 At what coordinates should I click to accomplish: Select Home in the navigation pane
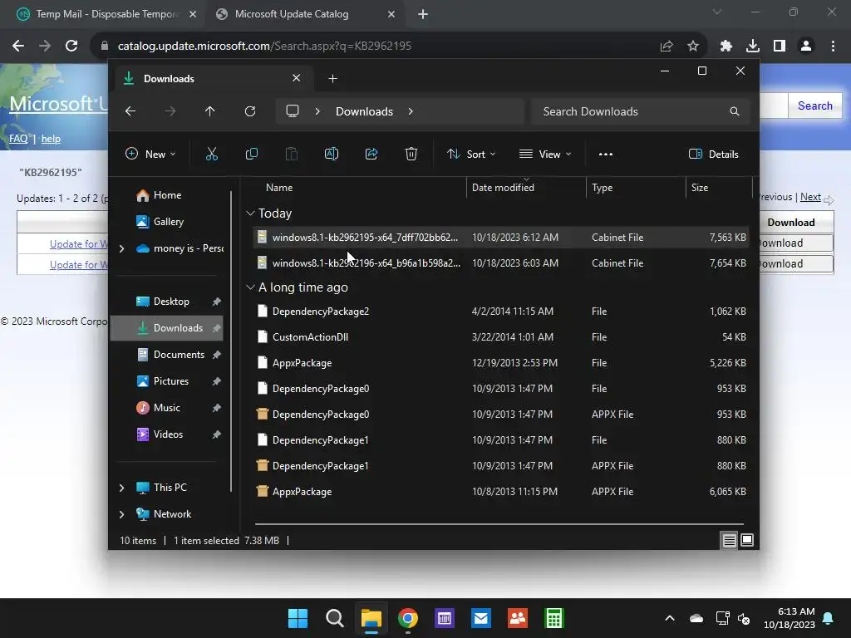tap(166, 195)
